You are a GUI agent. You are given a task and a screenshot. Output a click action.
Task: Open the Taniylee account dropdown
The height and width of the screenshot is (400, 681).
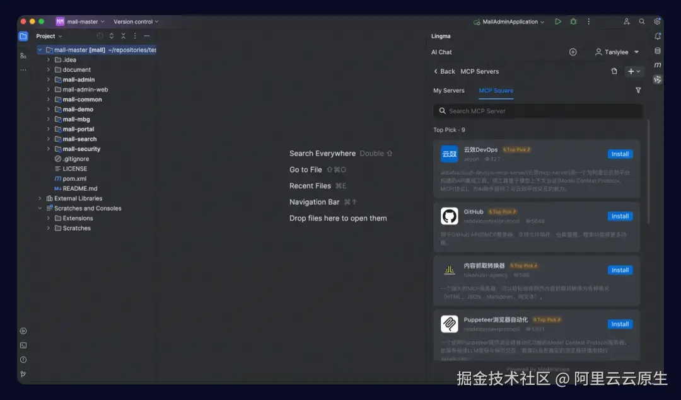click(x=617, y=52)
